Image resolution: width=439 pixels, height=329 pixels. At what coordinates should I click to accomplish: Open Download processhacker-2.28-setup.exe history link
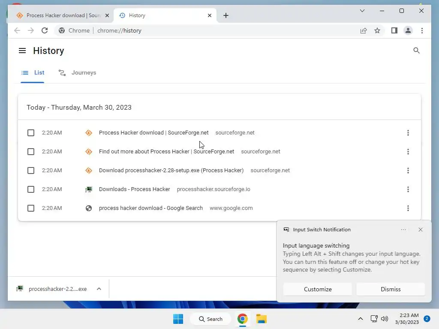coord(171,170)
